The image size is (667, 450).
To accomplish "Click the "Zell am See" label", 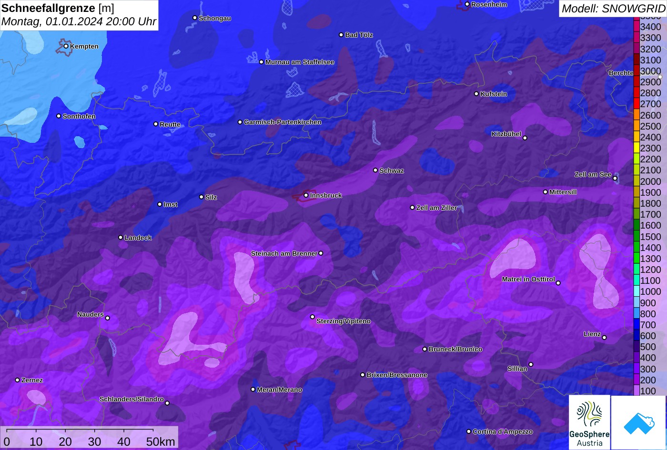I will point(593,175).
